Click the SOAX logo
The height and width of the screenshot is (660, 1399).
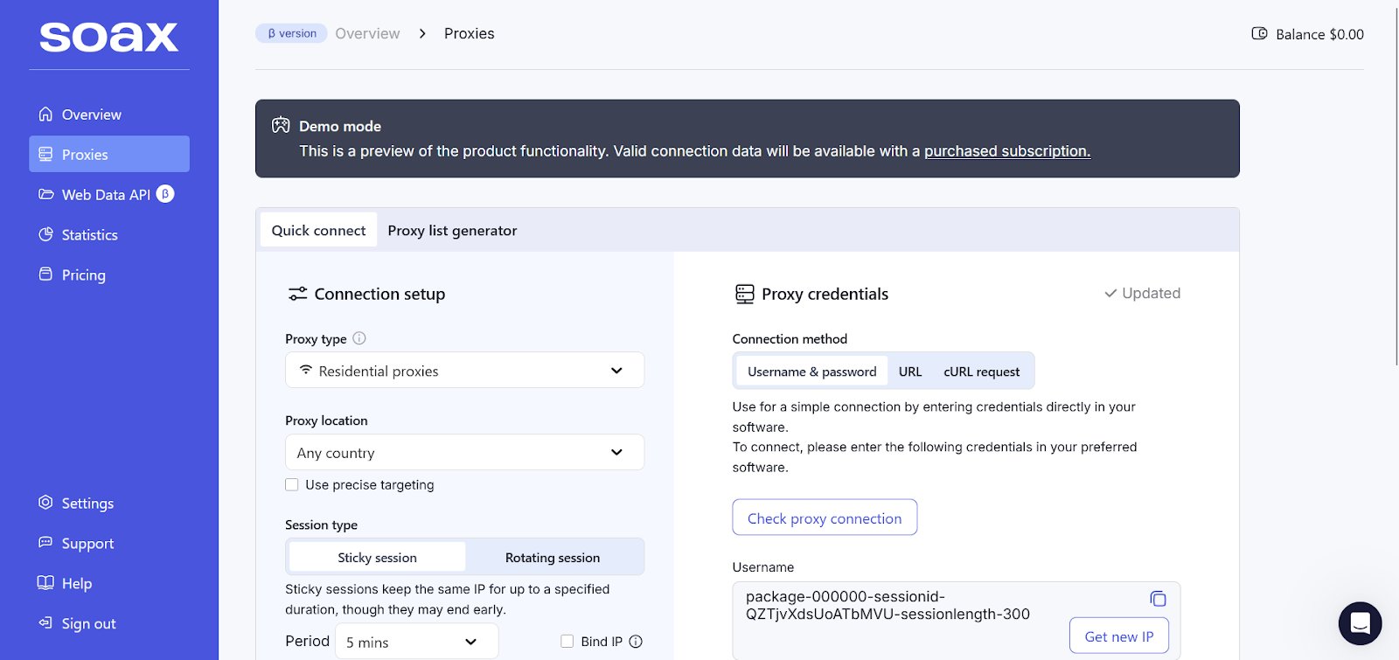click(x=109, y=37)
